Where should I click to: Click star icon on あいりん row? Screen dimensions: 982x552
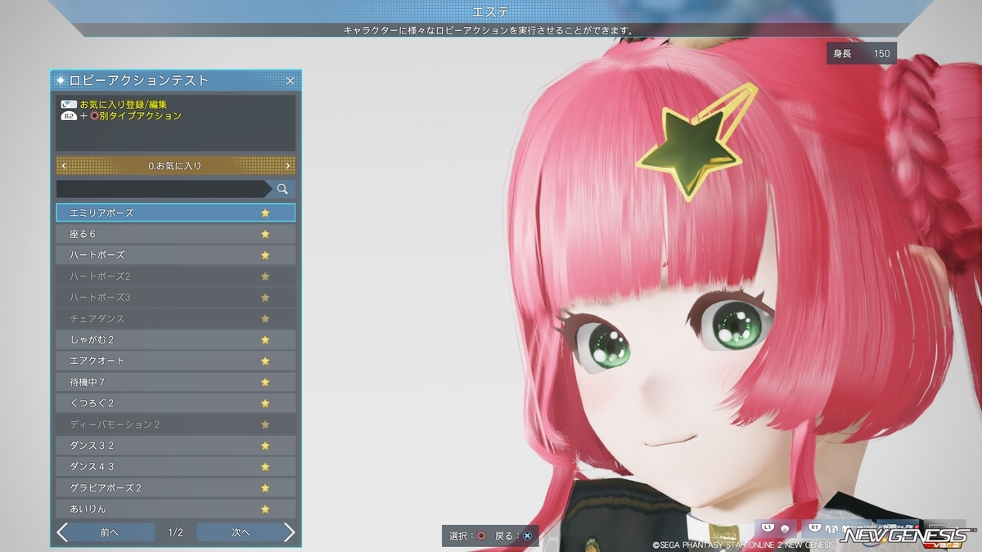coord(265,509)
